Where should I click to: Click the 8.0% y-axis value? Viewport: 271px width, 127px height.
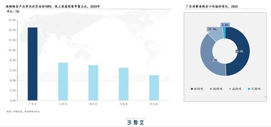click(13, 60)
